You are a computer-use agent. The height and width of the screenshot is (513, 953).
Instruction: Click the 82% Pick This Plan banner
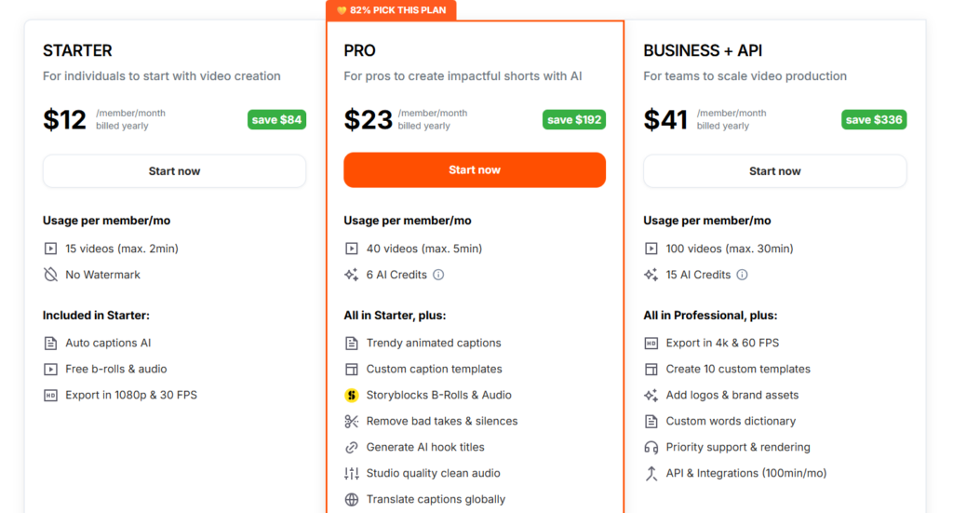(391, 10)
